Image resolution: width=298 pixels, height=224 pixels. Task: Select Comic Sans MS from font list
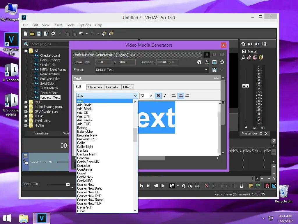[x=88, y=162]
